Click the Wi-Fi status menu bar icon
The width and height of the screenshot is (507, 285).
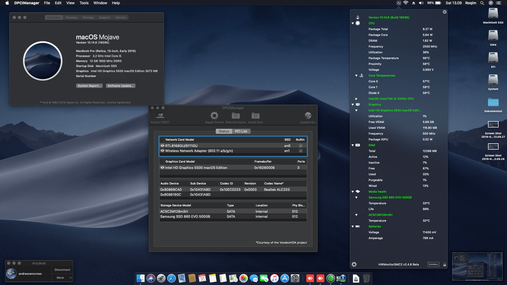coord(406,3)
